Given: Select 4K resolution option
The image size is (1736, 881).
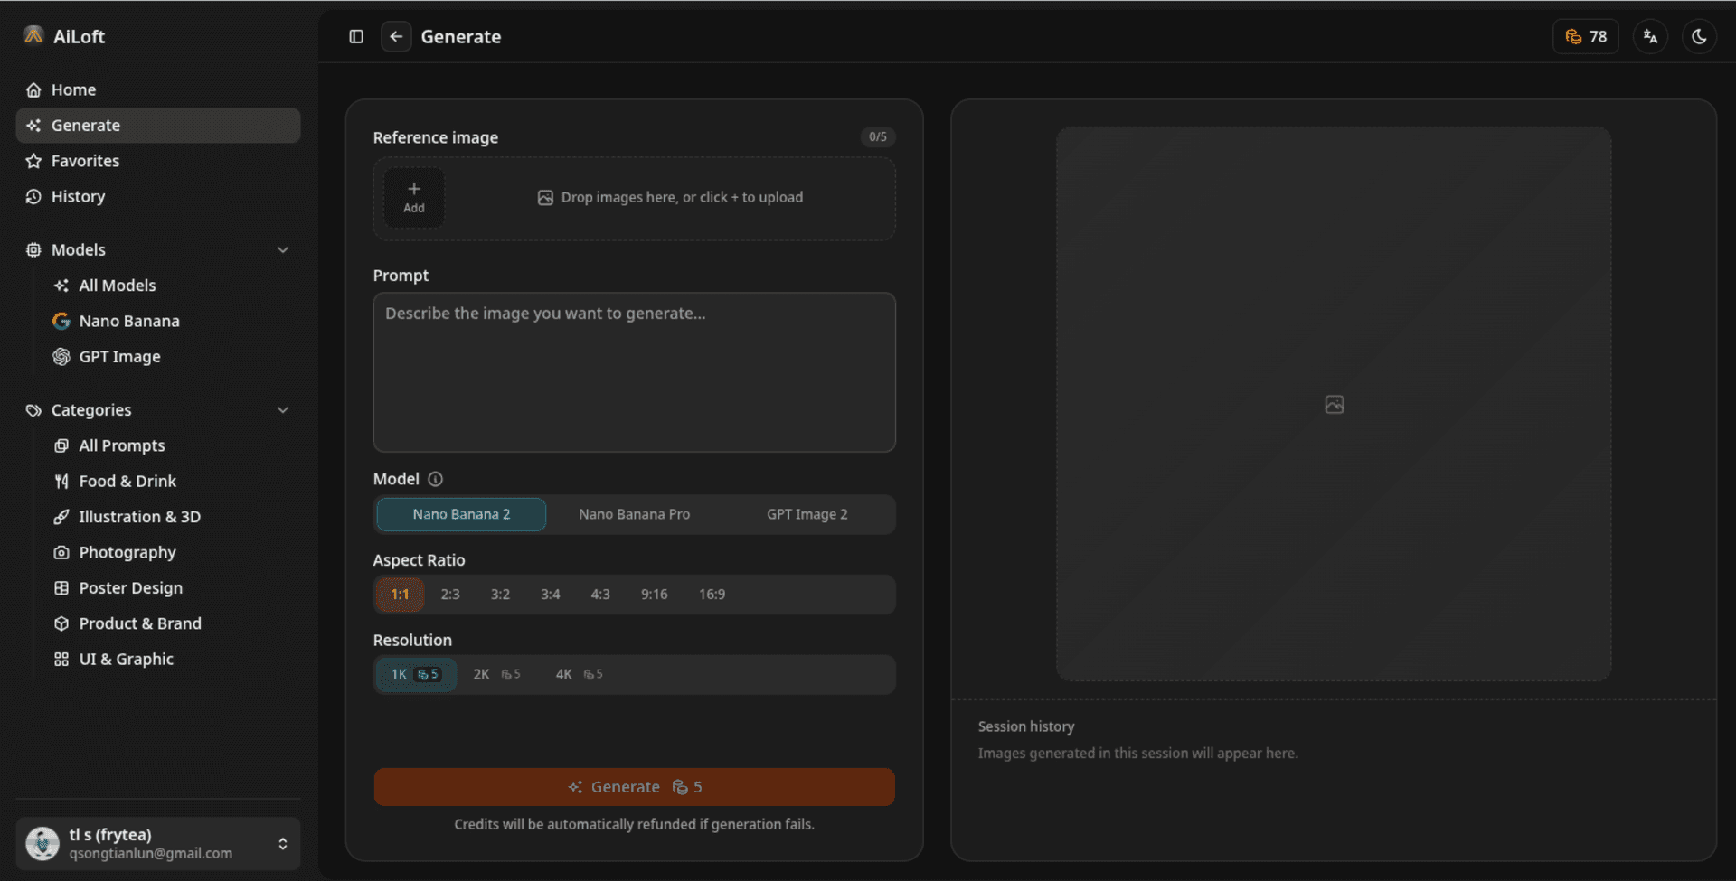Looking at the screenshot, I should click(579, 674).
